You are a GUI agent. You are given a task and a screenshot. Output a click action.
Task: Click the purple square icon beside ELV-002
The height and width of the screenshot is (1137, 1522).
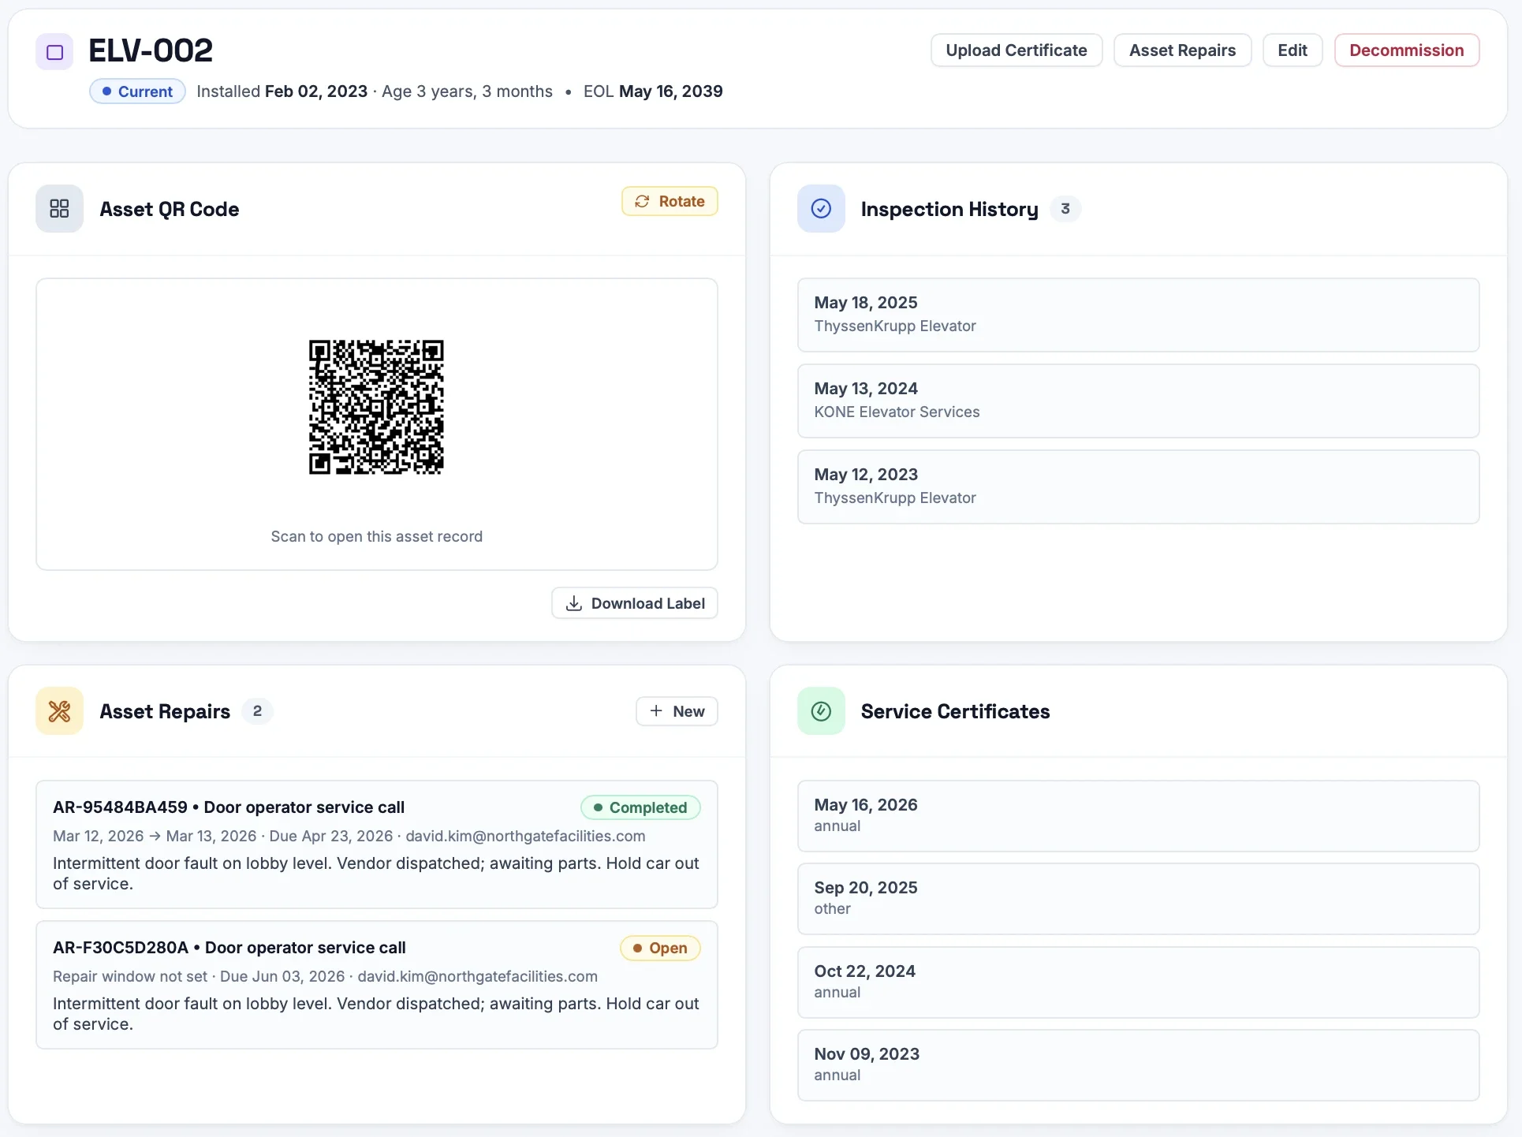click(x=54, y=52)
